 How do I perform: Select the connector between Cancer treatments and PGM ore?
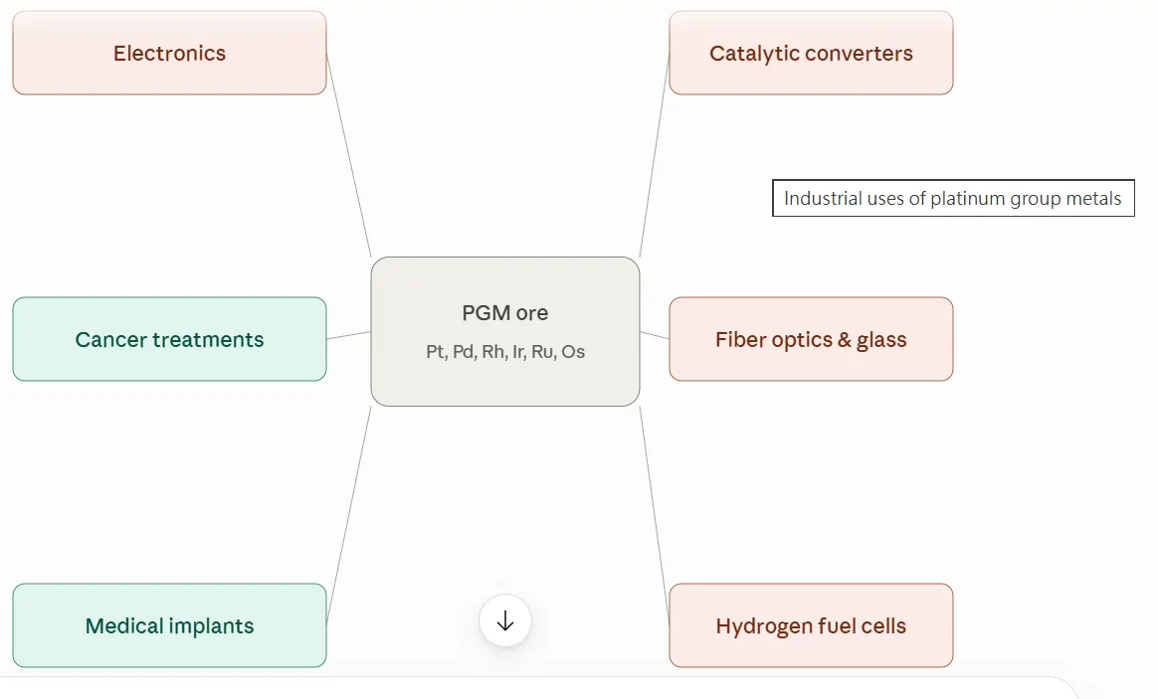coord(349,335)
